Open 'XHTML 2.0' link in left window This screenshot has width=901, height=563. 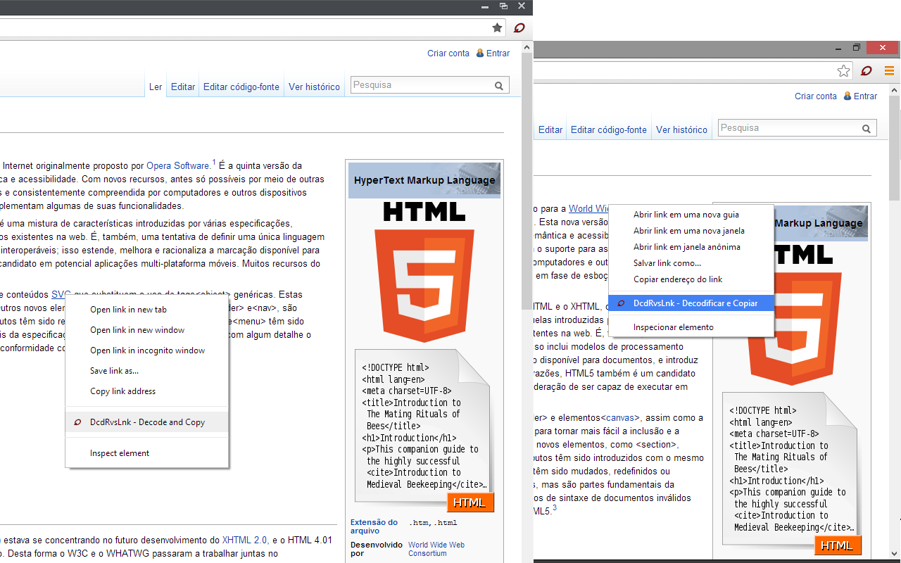pyautogui.click(x=244, y=540)
